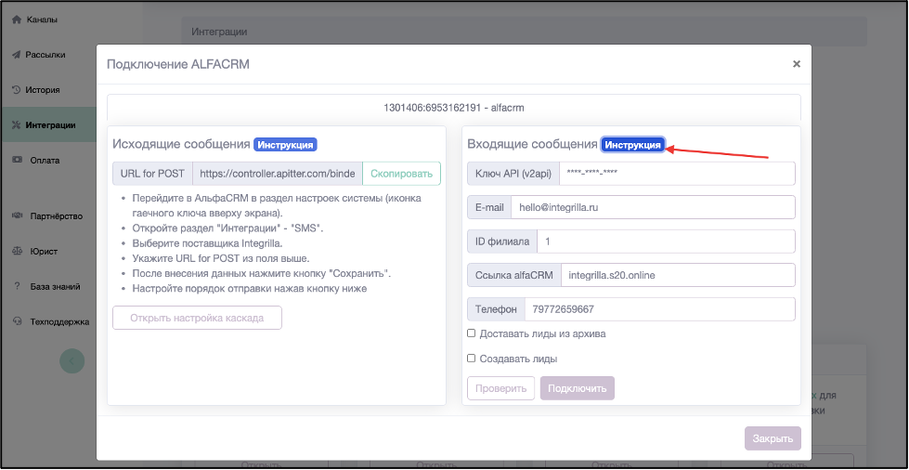Click Входящие сообщения heading
909x470 pixels.
pos(532,145)
